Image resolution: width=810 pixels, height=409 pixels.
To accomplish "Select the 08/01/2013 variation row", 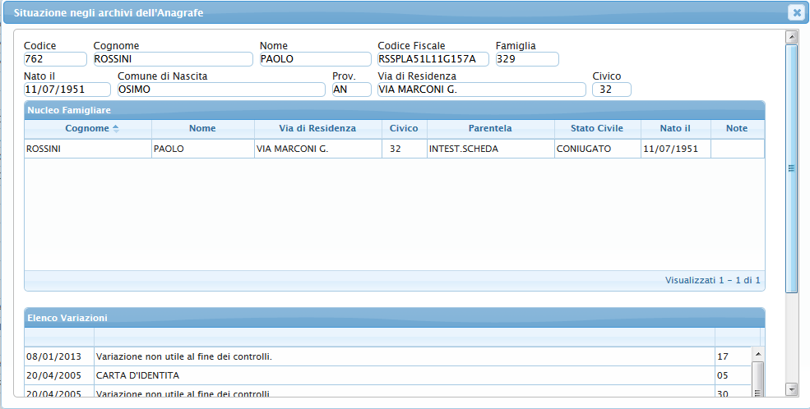I will (386, 356).
